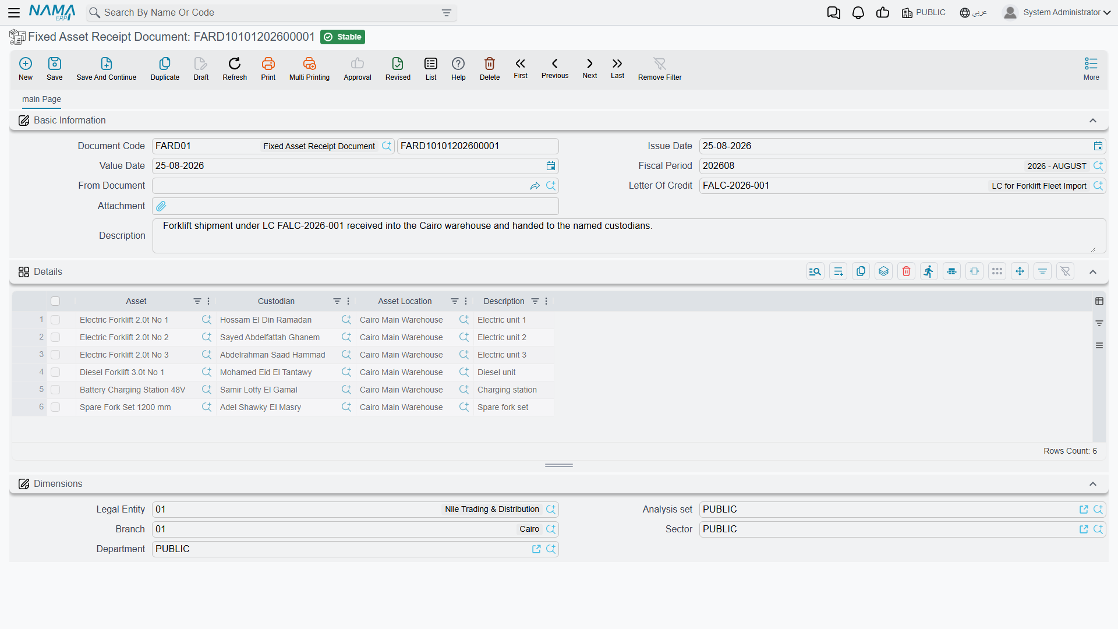Click the Legal Entity lookup search icon

(x=551, y=510)
